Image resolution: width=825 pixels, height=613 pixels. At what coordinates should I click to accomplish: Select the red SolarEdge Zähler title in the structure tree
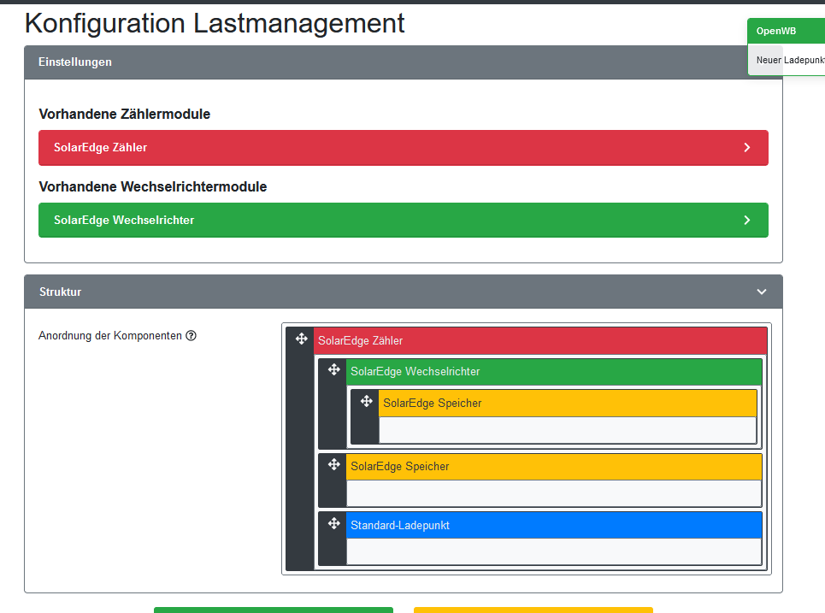coord(539,340)
